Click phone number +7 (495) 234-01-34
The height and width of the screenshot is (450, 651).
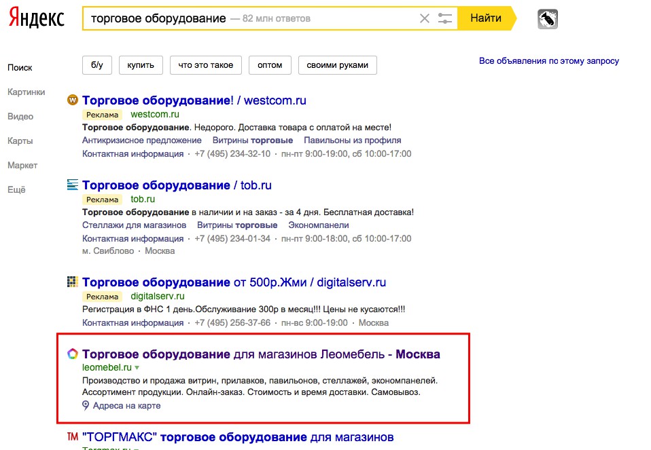click(232, 239)
